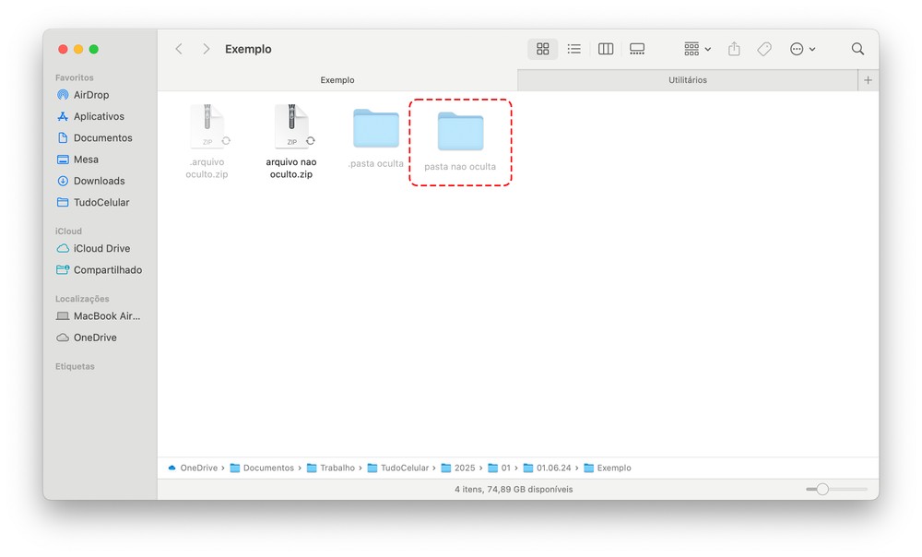Open iCloud Drive in sidebar
The image size is (922, 557).
(101, 248)
